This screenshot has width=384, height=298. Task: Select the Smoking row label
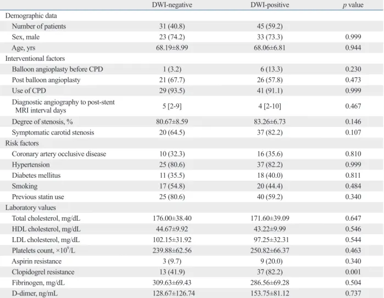point(25,186)
